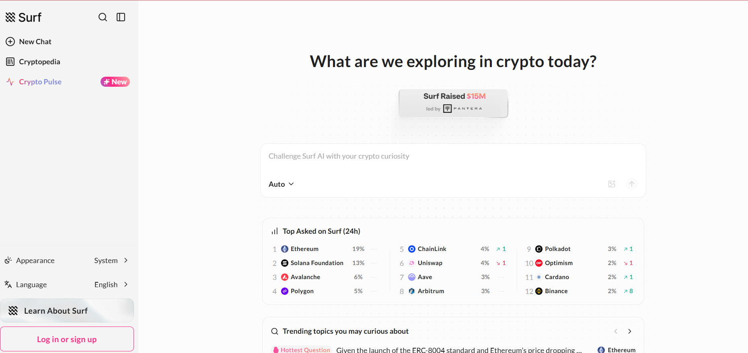Screen dimensions: 748x353
Task: Expand the Language English selector
Action: click(x=111, y=285)
